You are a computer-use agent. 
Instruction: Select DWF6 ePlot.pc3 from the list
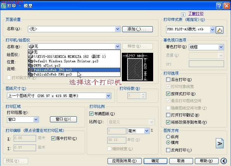point(74,65)
